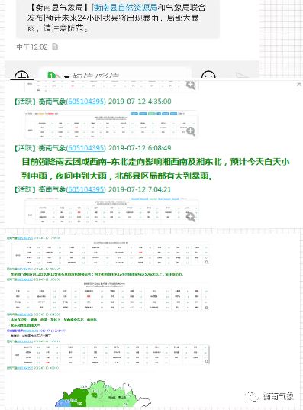Open table thumbnail under 4:35:00 message
The height and width of the screenshot is (410, 303).
pos(111,124)
